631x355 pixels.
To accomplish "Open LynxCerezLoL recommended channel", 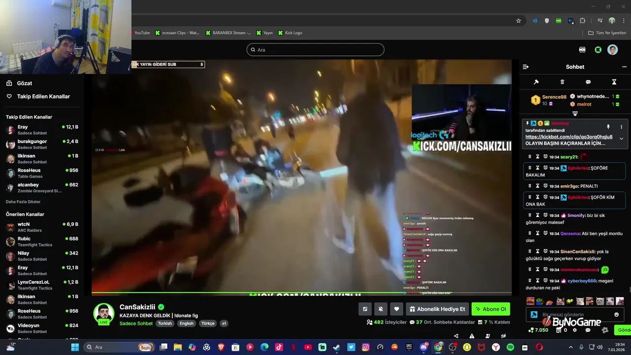I will [42, 284].
